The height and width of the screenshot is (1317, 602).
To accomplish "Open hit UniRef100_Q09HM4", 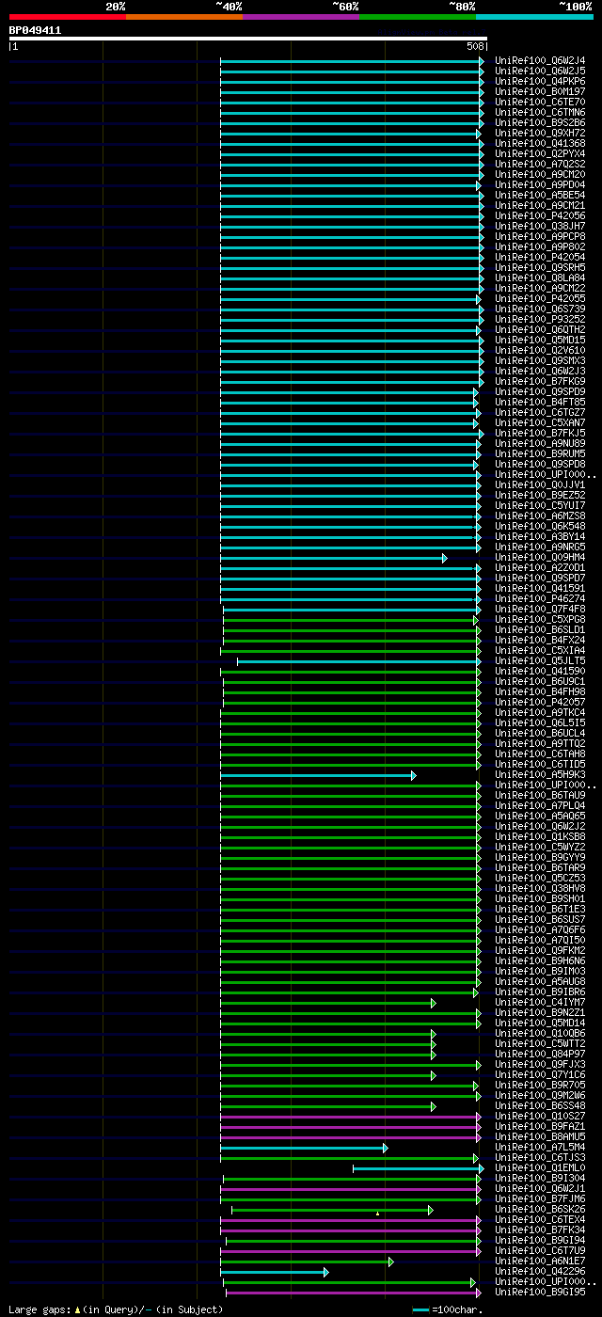I will 540,558.
